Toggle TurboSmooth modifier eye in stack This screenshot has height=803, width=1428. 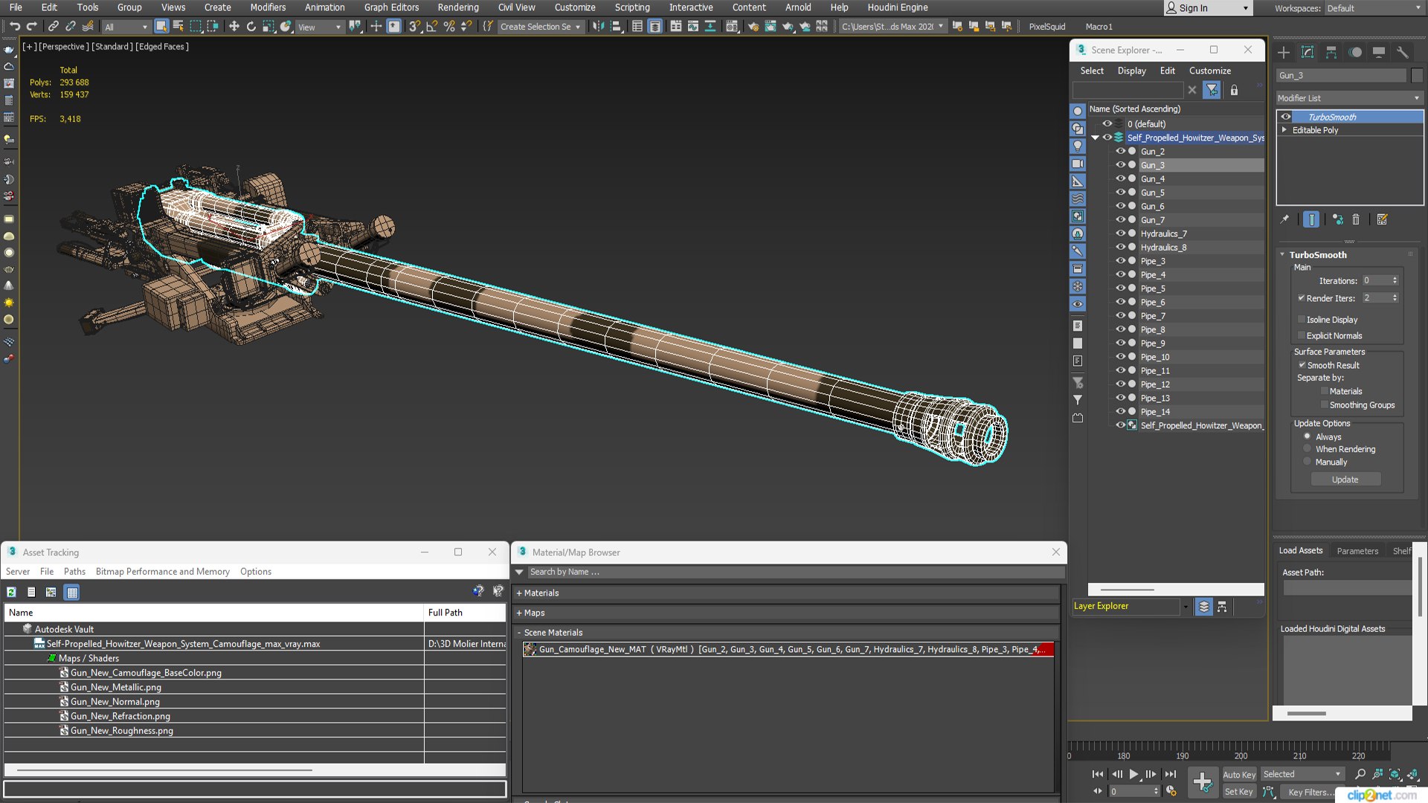(1285, 117)
